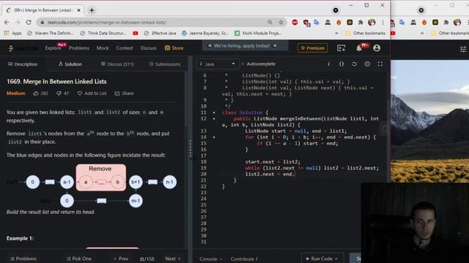
Task: Open the Contest nav item
Action: pos(125,48)
